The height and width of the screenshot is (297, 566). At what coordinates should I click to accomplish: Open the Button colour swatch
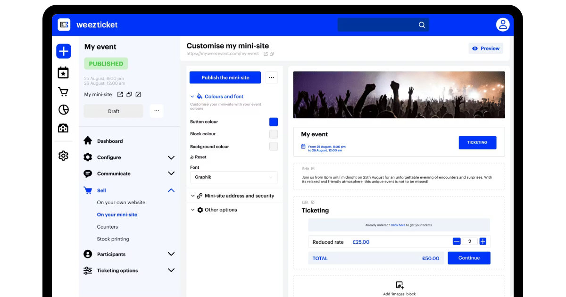tap(274, 122)
